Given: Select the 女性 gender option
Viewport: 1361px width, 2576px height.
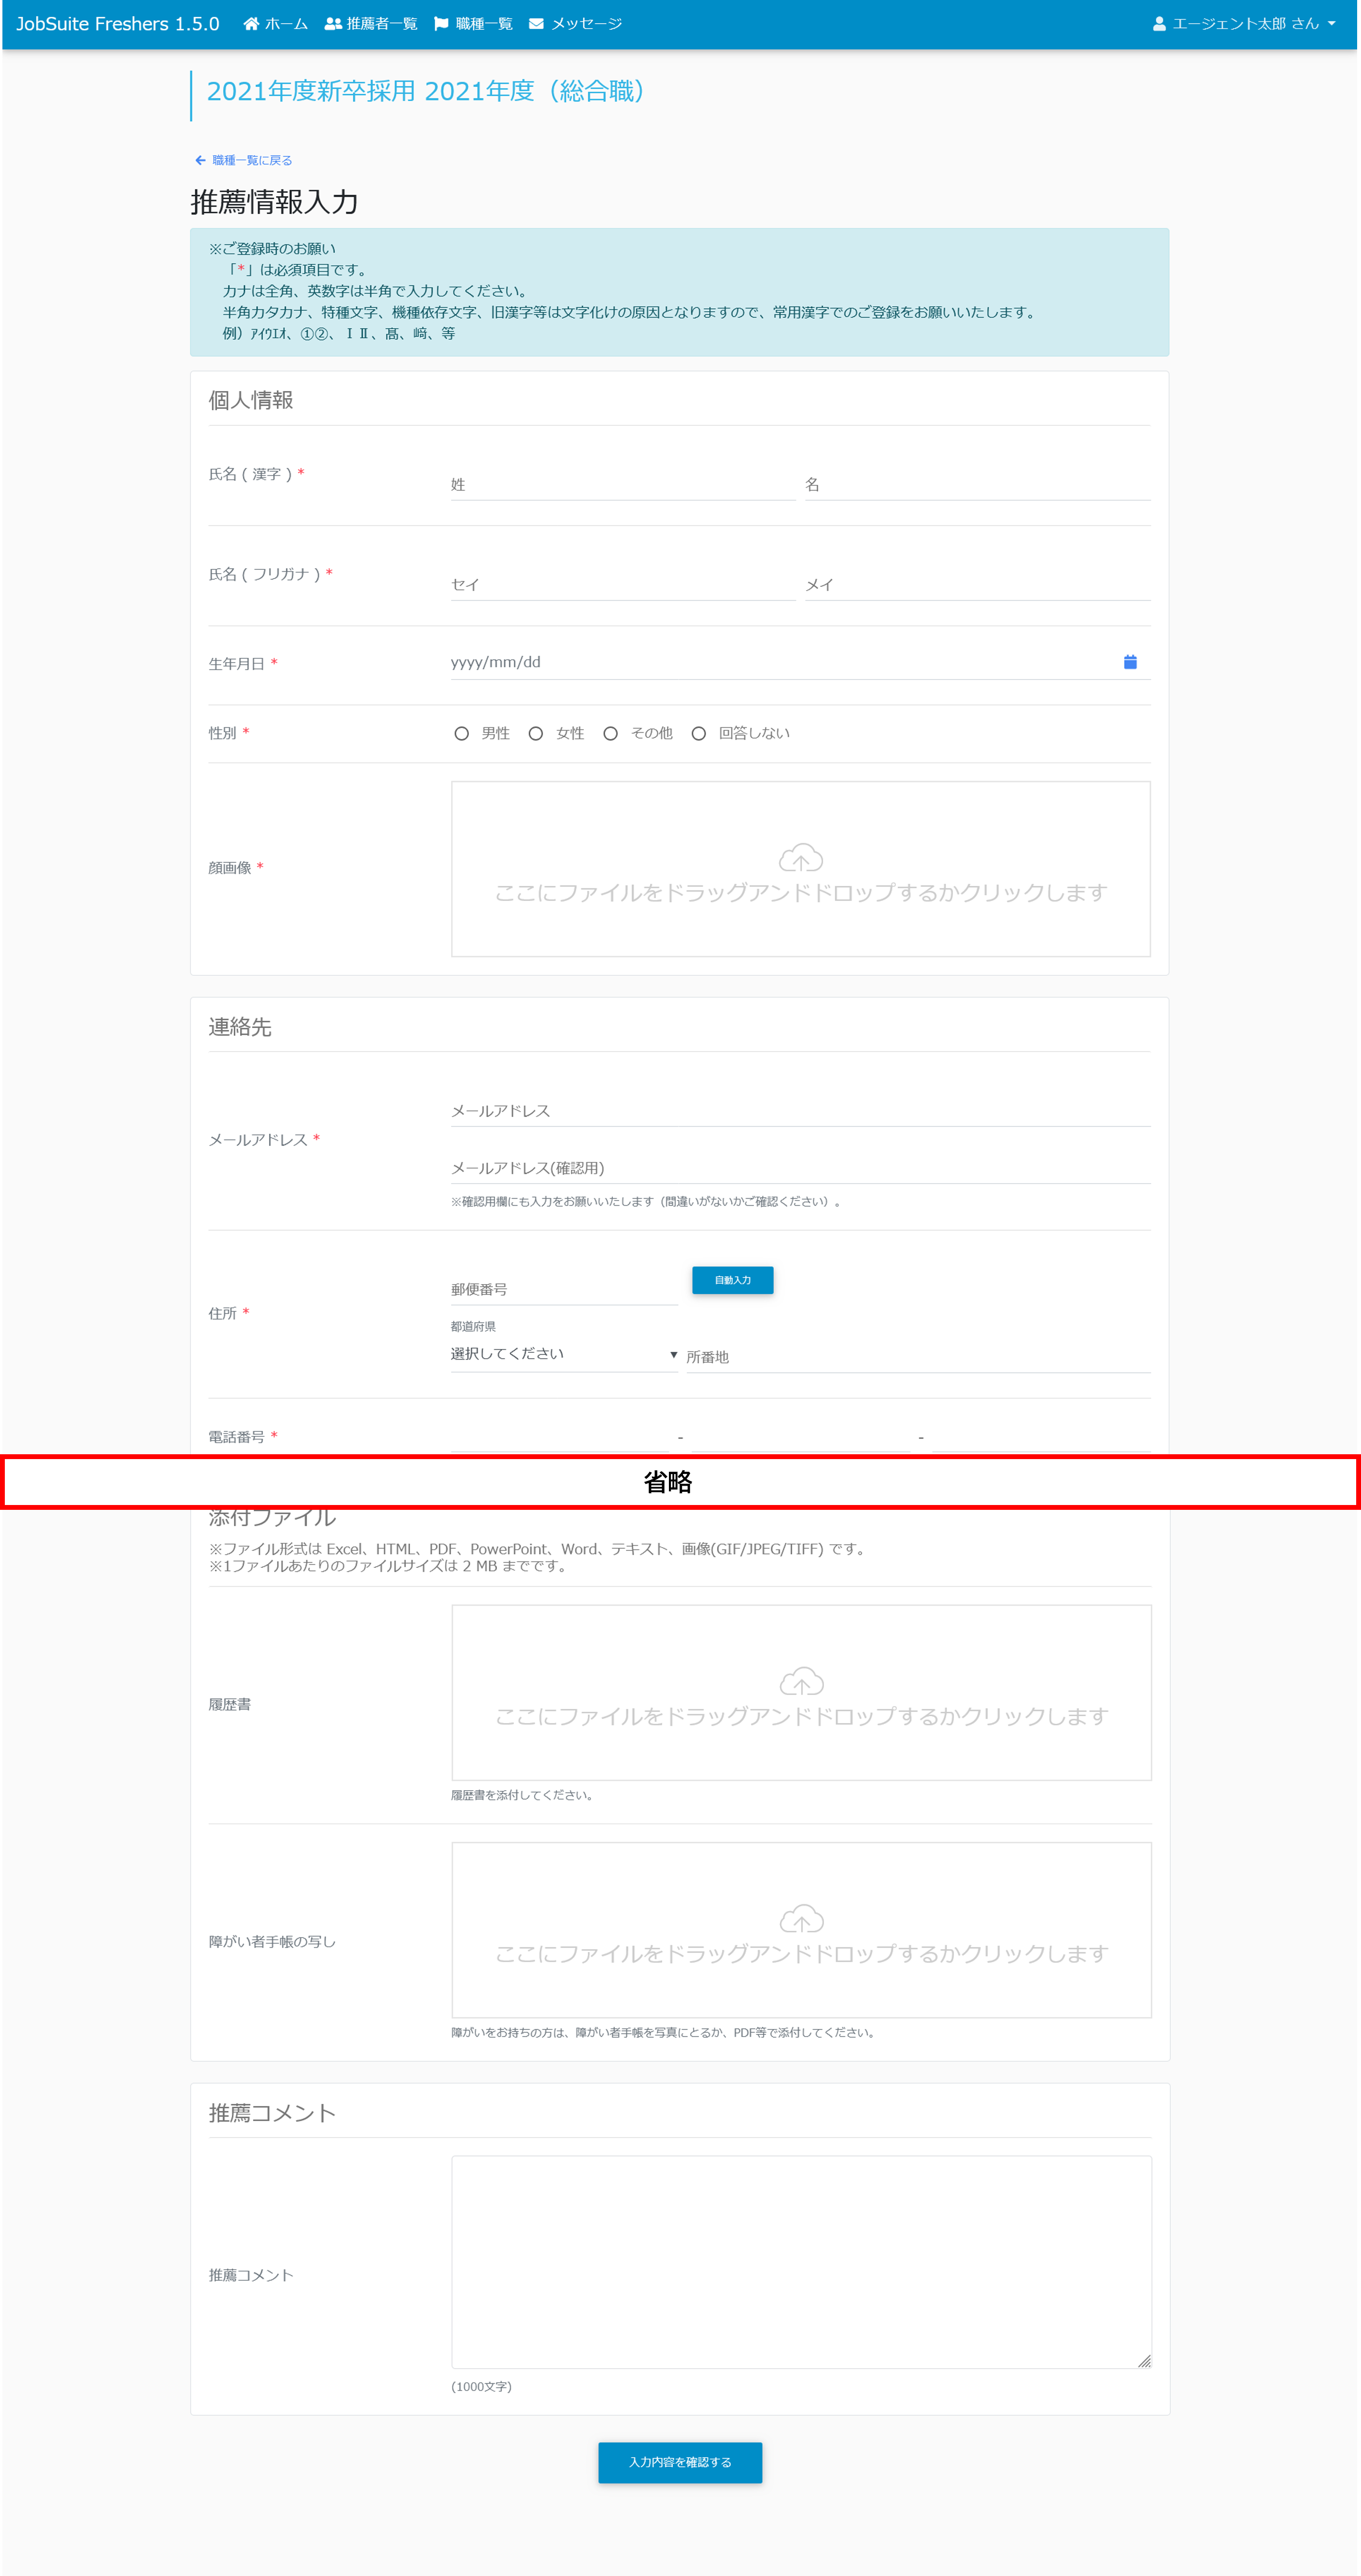Looking at the screenshot, I should click(x=536, y=733).
